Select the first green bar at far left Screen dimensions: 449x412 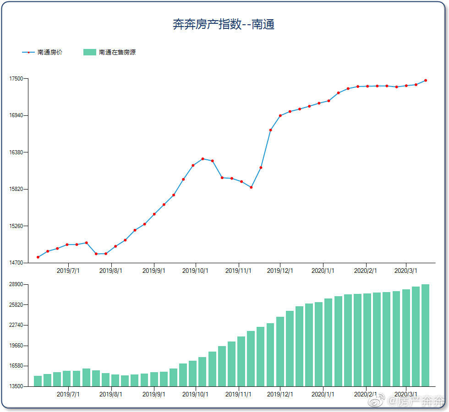38,381
